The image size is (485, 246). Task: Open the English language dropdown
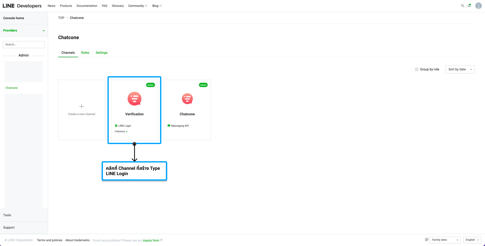(x=472, y=240)
